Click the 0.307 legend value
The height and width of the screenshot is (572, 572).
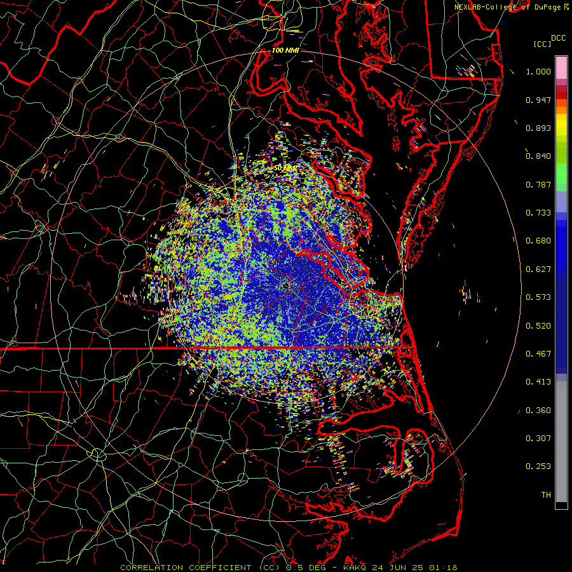[538, 439]
